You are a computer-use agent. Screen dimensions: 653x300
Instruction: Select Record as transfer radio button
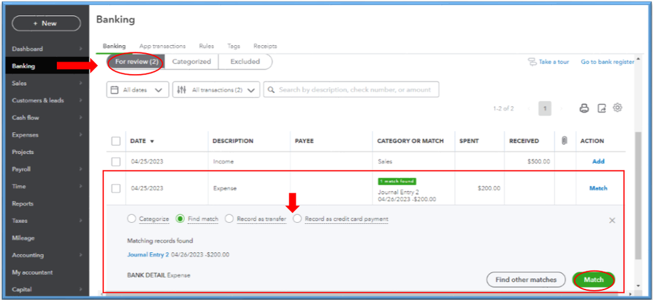(x=229, y=219)
